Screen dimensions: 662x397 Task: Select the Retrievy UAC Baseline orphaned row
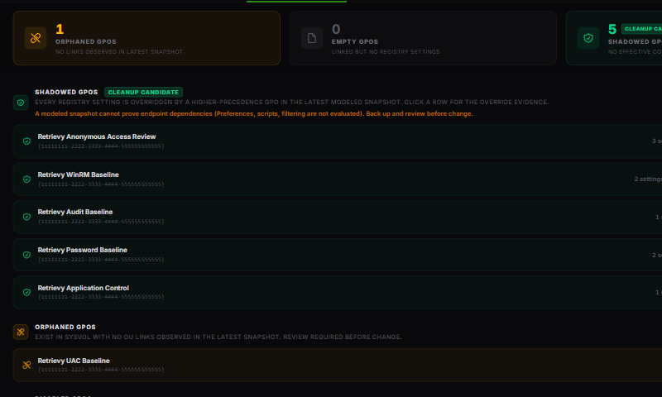click(338, 365)
